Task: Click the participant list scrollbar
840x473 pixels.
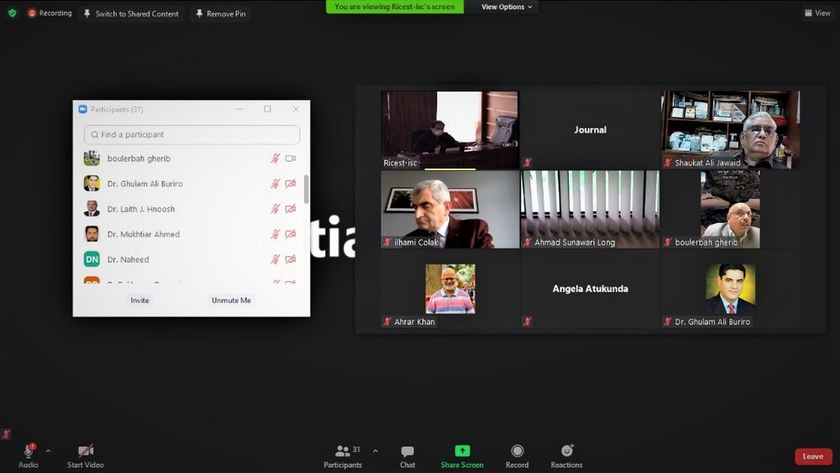Action: tap(307, 190)
